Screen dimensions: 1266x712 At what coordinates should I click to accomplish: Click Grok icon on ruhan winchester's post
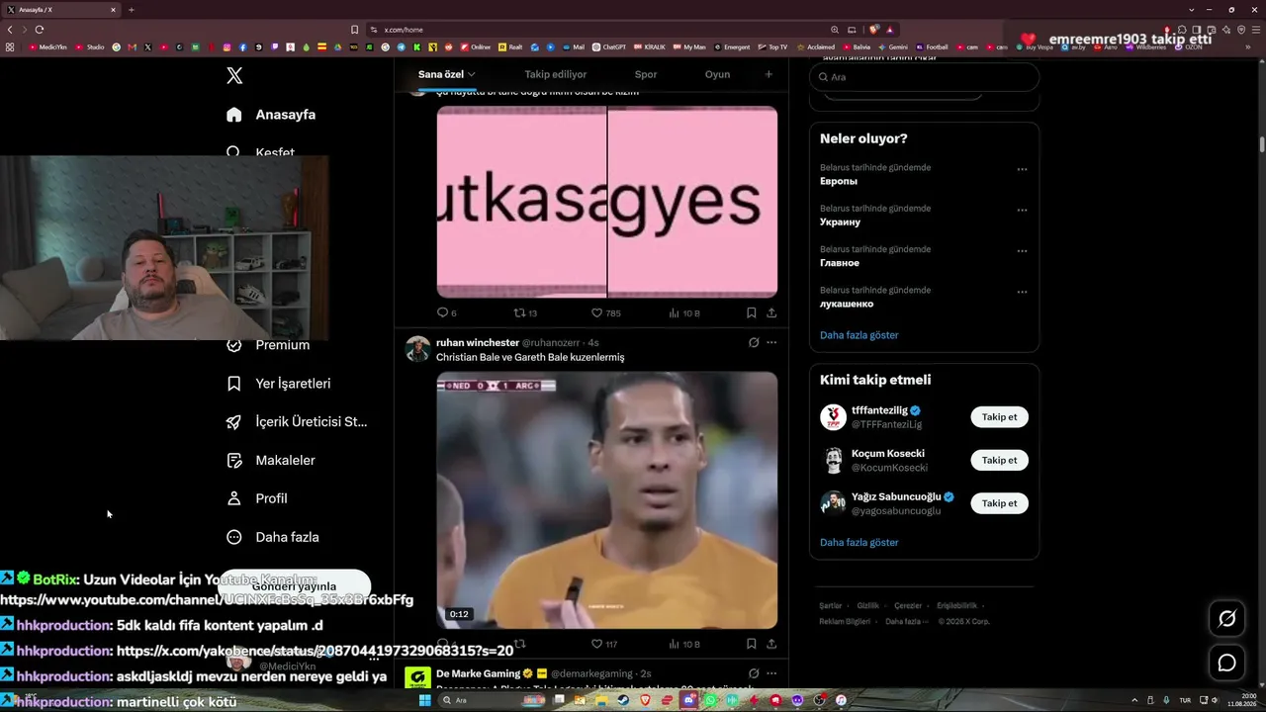point(754,342)
